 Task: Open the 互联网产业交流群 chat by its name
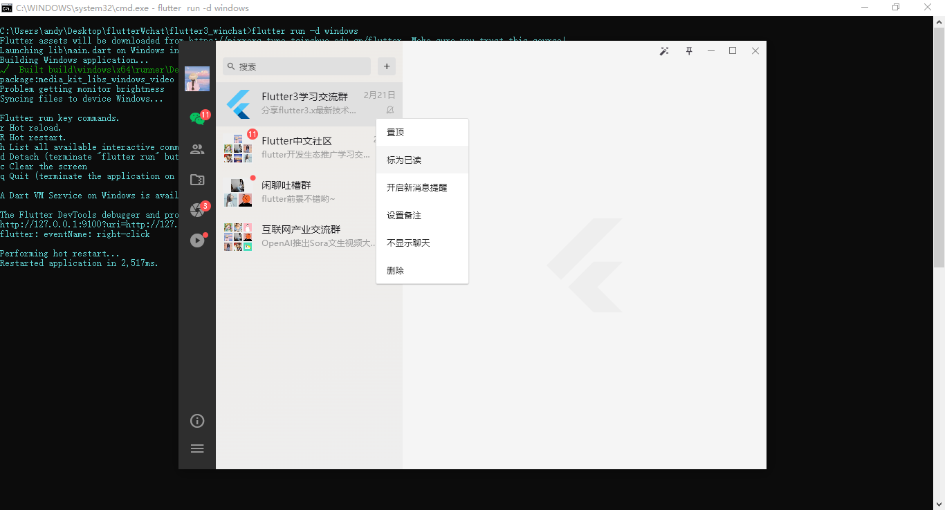click(301, 229)
